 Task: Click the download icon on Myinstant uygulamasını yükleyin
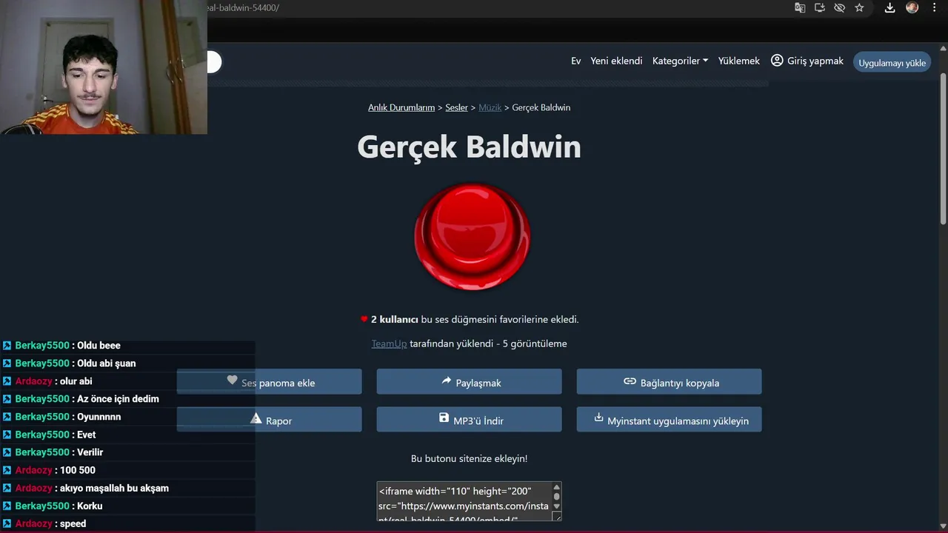598,418
